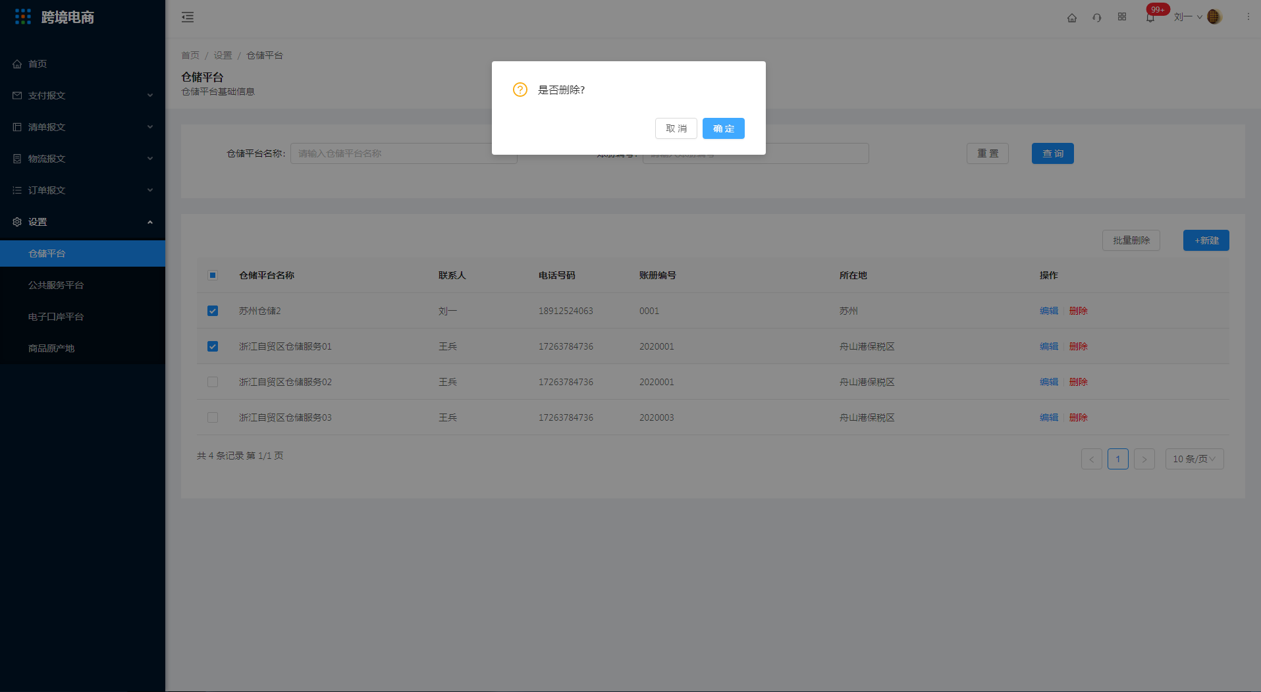Select the 仓储平台 sidebar item
1261x692 pixels.
click(x=82, y=253)
